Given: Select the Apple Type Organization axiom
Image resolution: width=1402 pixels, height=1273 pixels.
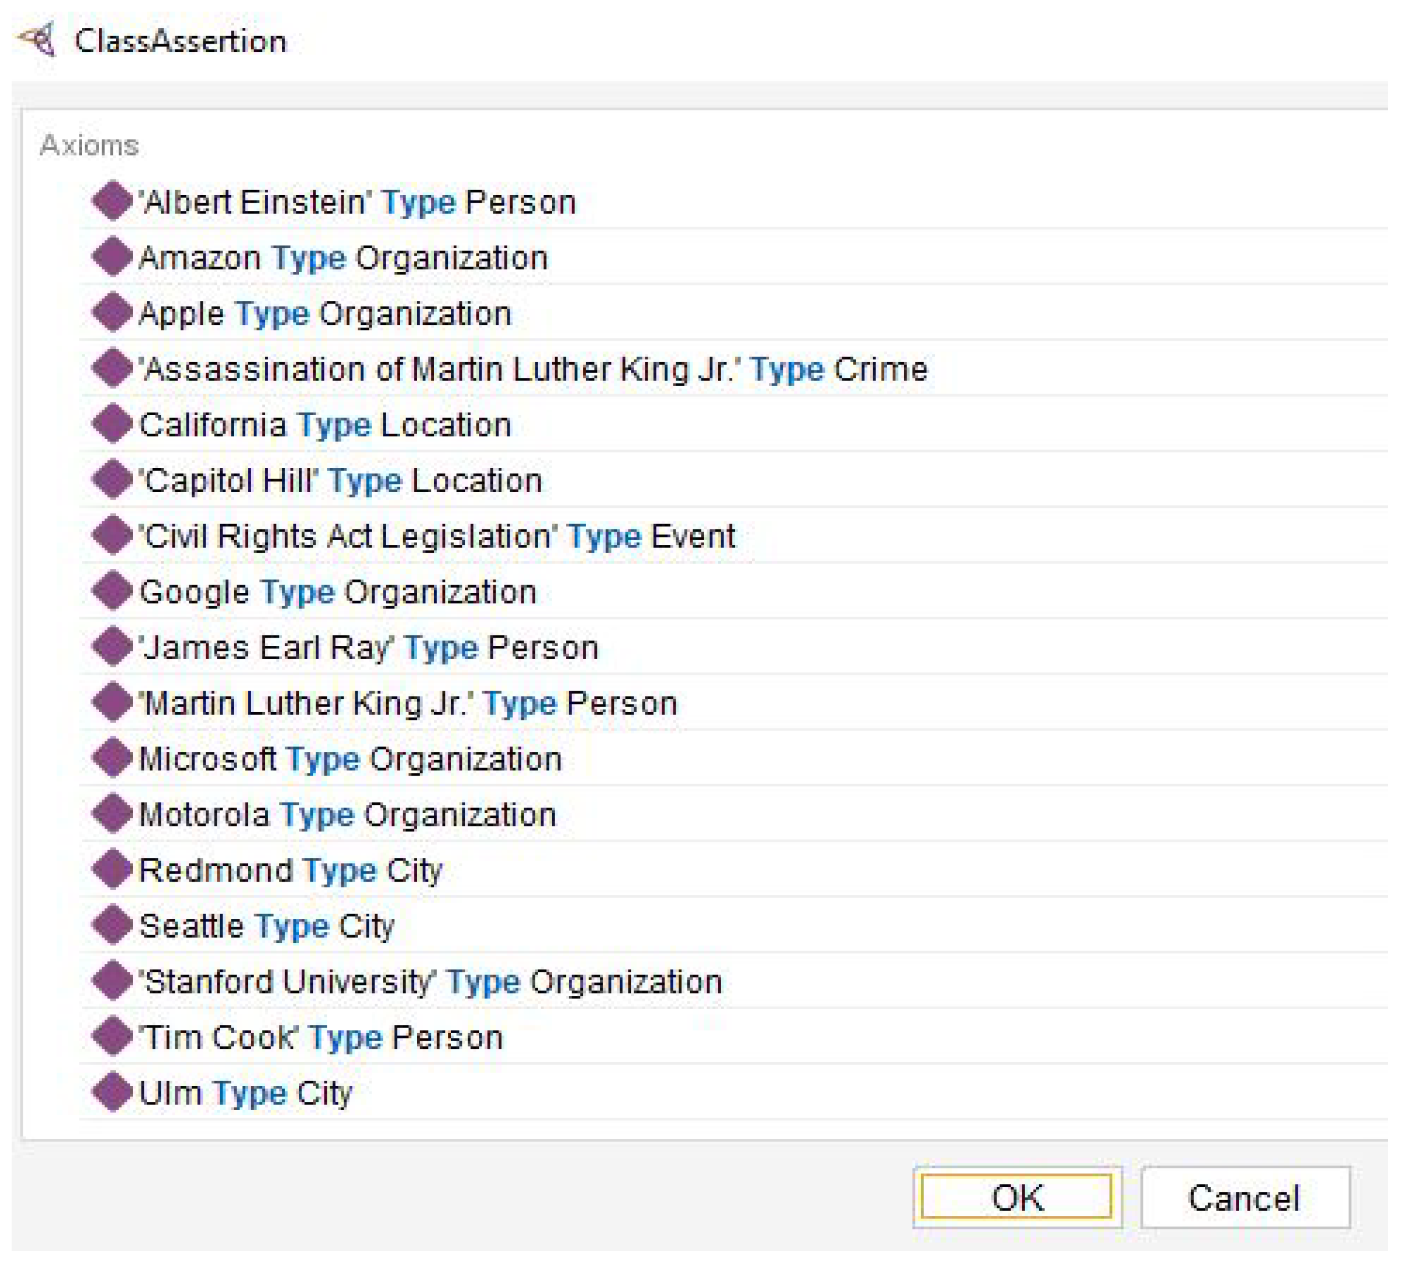Looking at the screenshot, I should [x=325, y=313].
